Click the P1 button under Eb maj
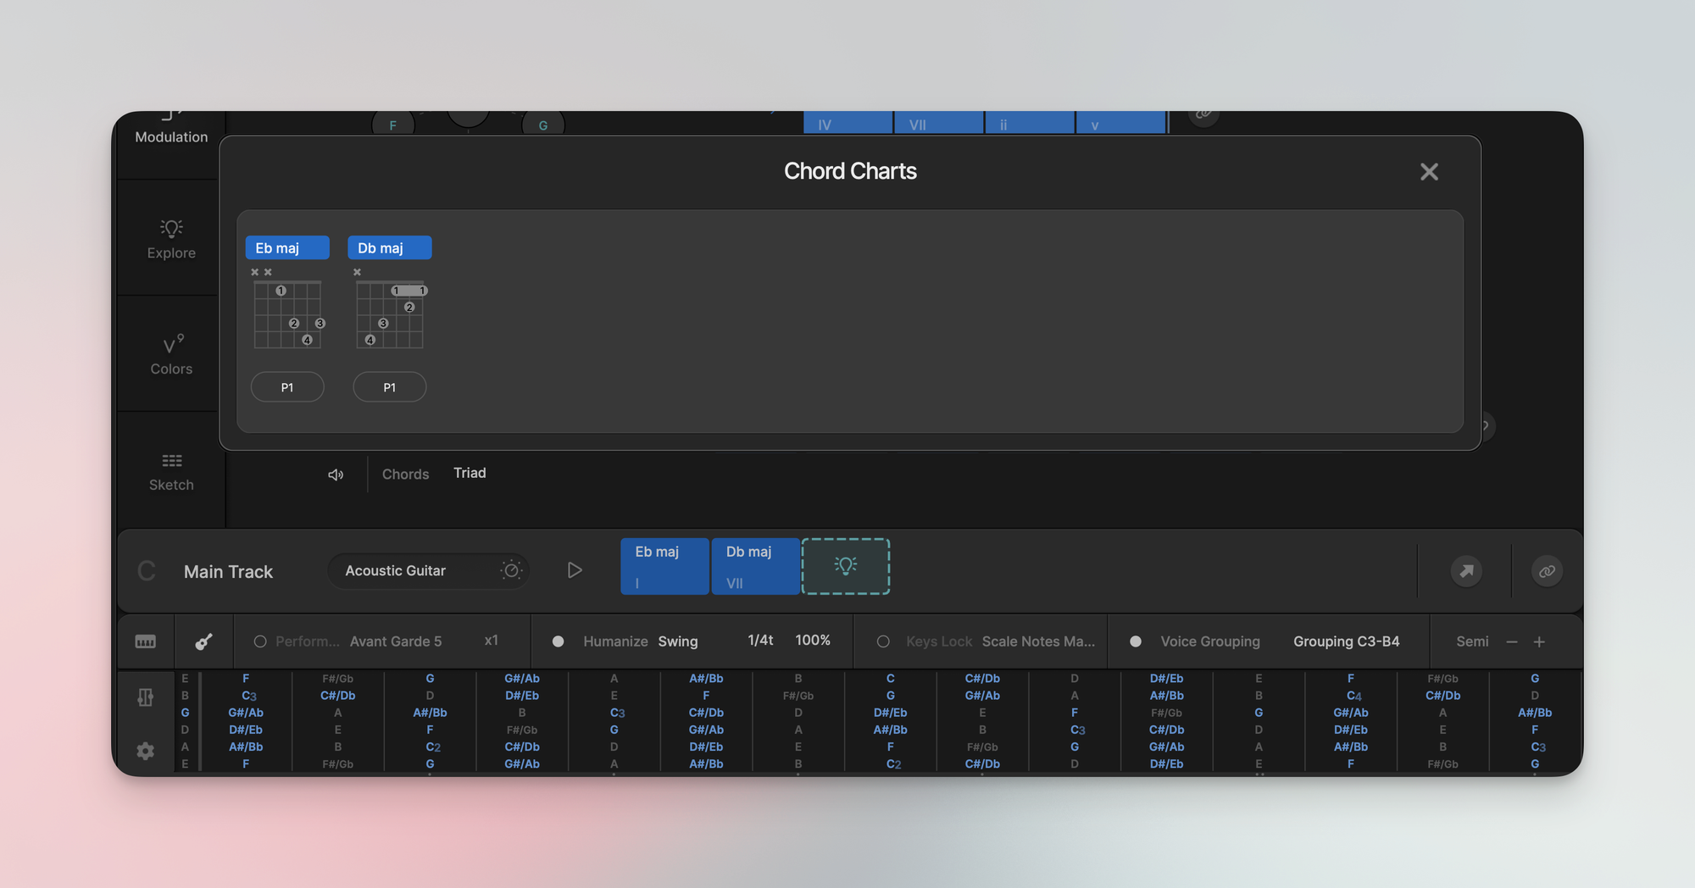1695x888 pixels. 287,387
